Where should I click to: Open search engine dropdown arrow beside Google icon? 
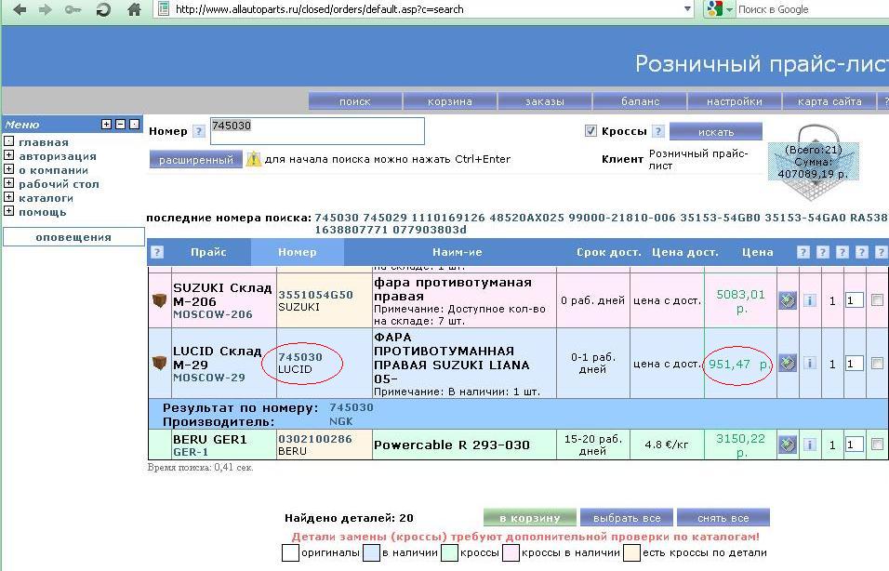point(729,9)
